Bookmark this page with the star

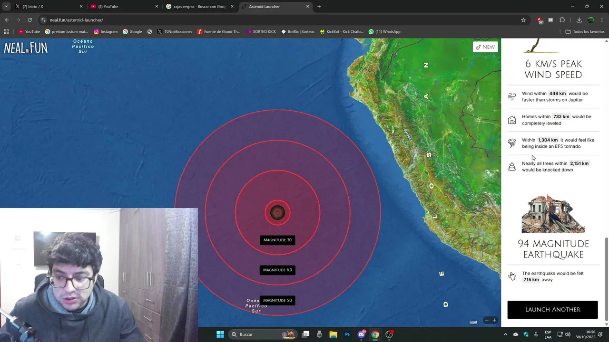click(523, 20)
